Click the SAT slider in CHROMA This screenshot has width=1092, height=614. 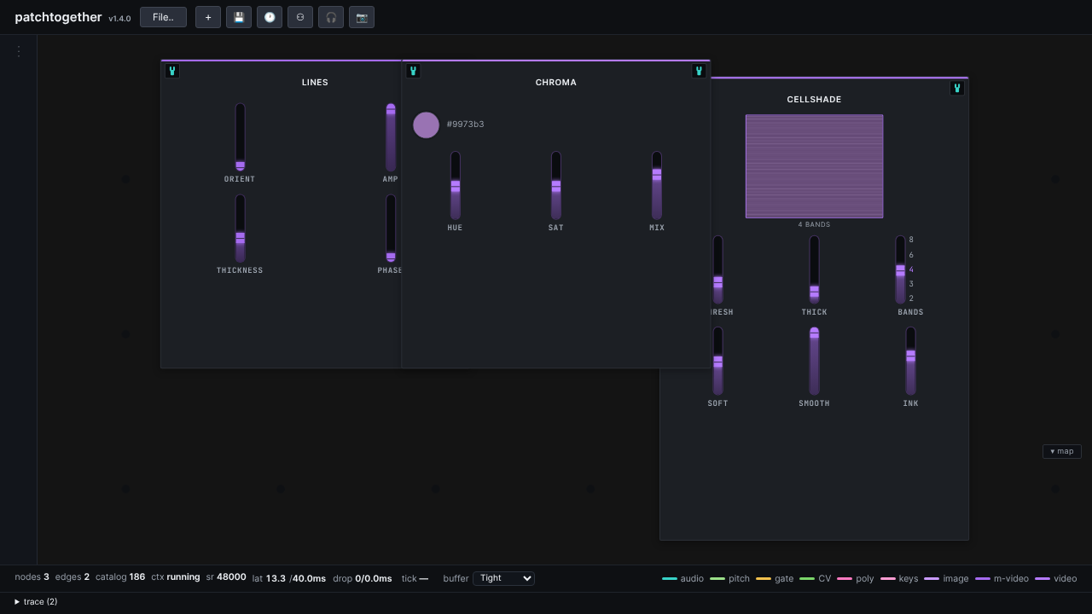pos(556,186)
